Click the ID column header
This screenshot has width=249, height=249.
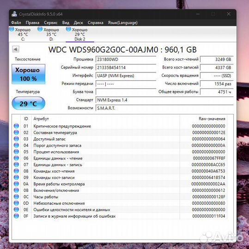26,119
